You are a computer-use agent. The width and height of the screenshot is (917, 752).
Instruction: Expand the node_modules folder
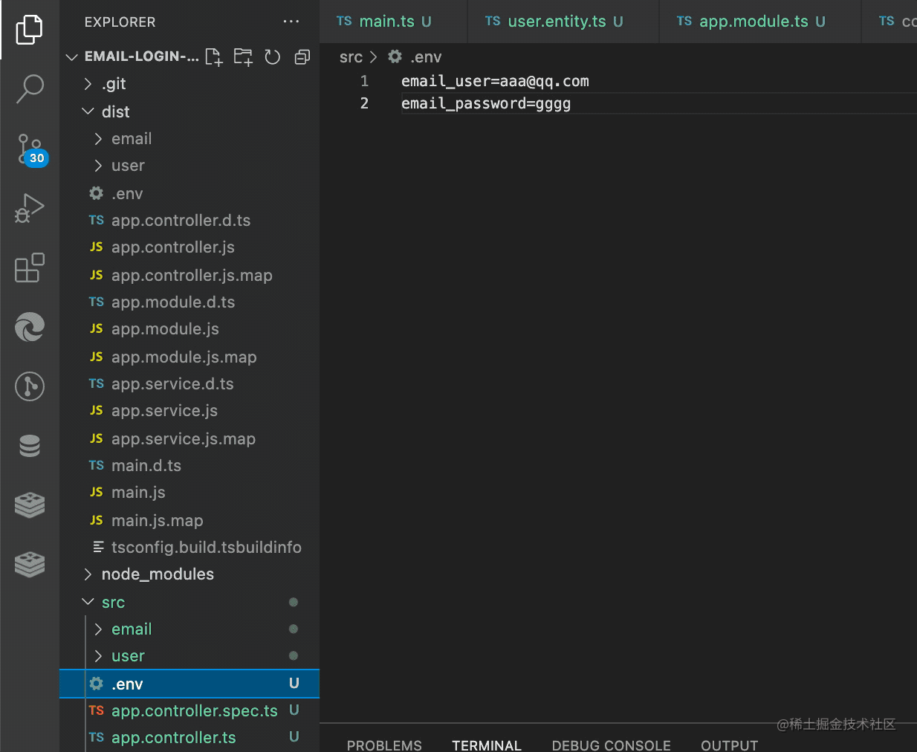158,574
